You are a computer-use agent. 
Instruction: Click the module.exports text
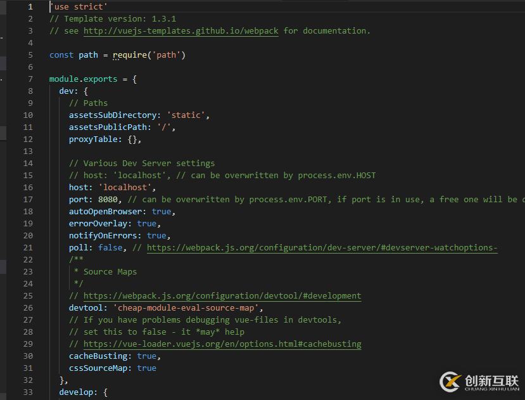pyautogui.click(x=84, y=79)
